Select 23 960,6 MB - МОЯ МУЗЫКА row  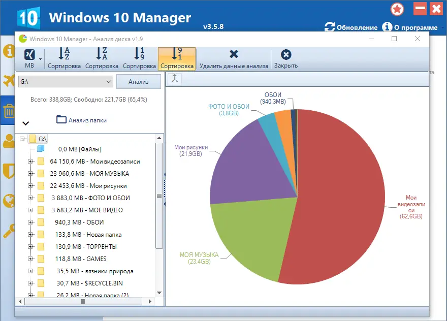coord(89,173)
